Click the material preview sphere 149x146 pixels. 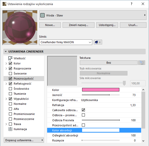pos(20,28)
